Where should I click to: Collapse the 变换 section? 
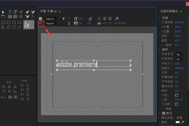click(x=159, y=18)
